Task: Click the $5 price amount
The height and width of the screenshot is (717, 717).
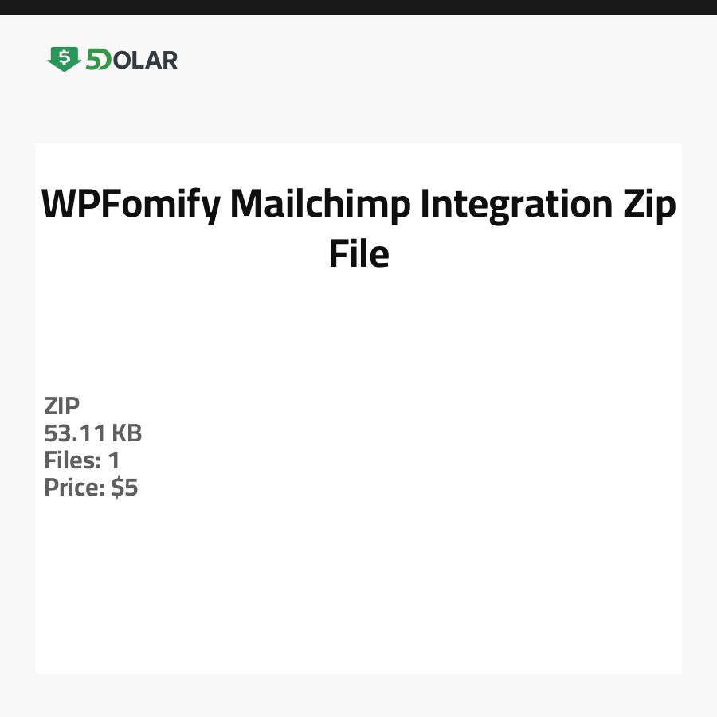Action: click(x=124, y=488)
